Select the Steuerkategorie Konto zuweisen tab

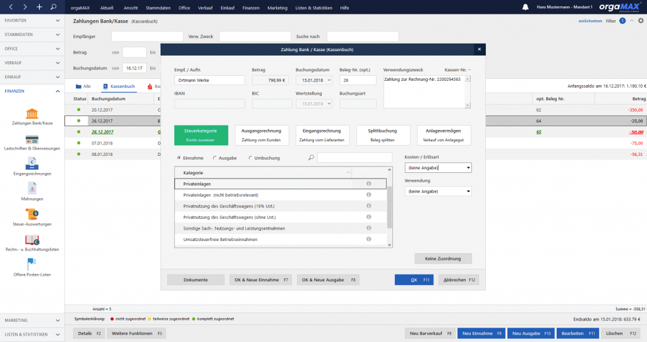[201, 135]
